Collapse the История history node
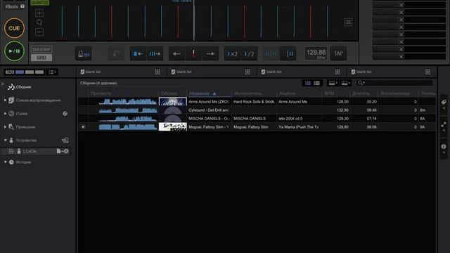 (x=5, y=162)
